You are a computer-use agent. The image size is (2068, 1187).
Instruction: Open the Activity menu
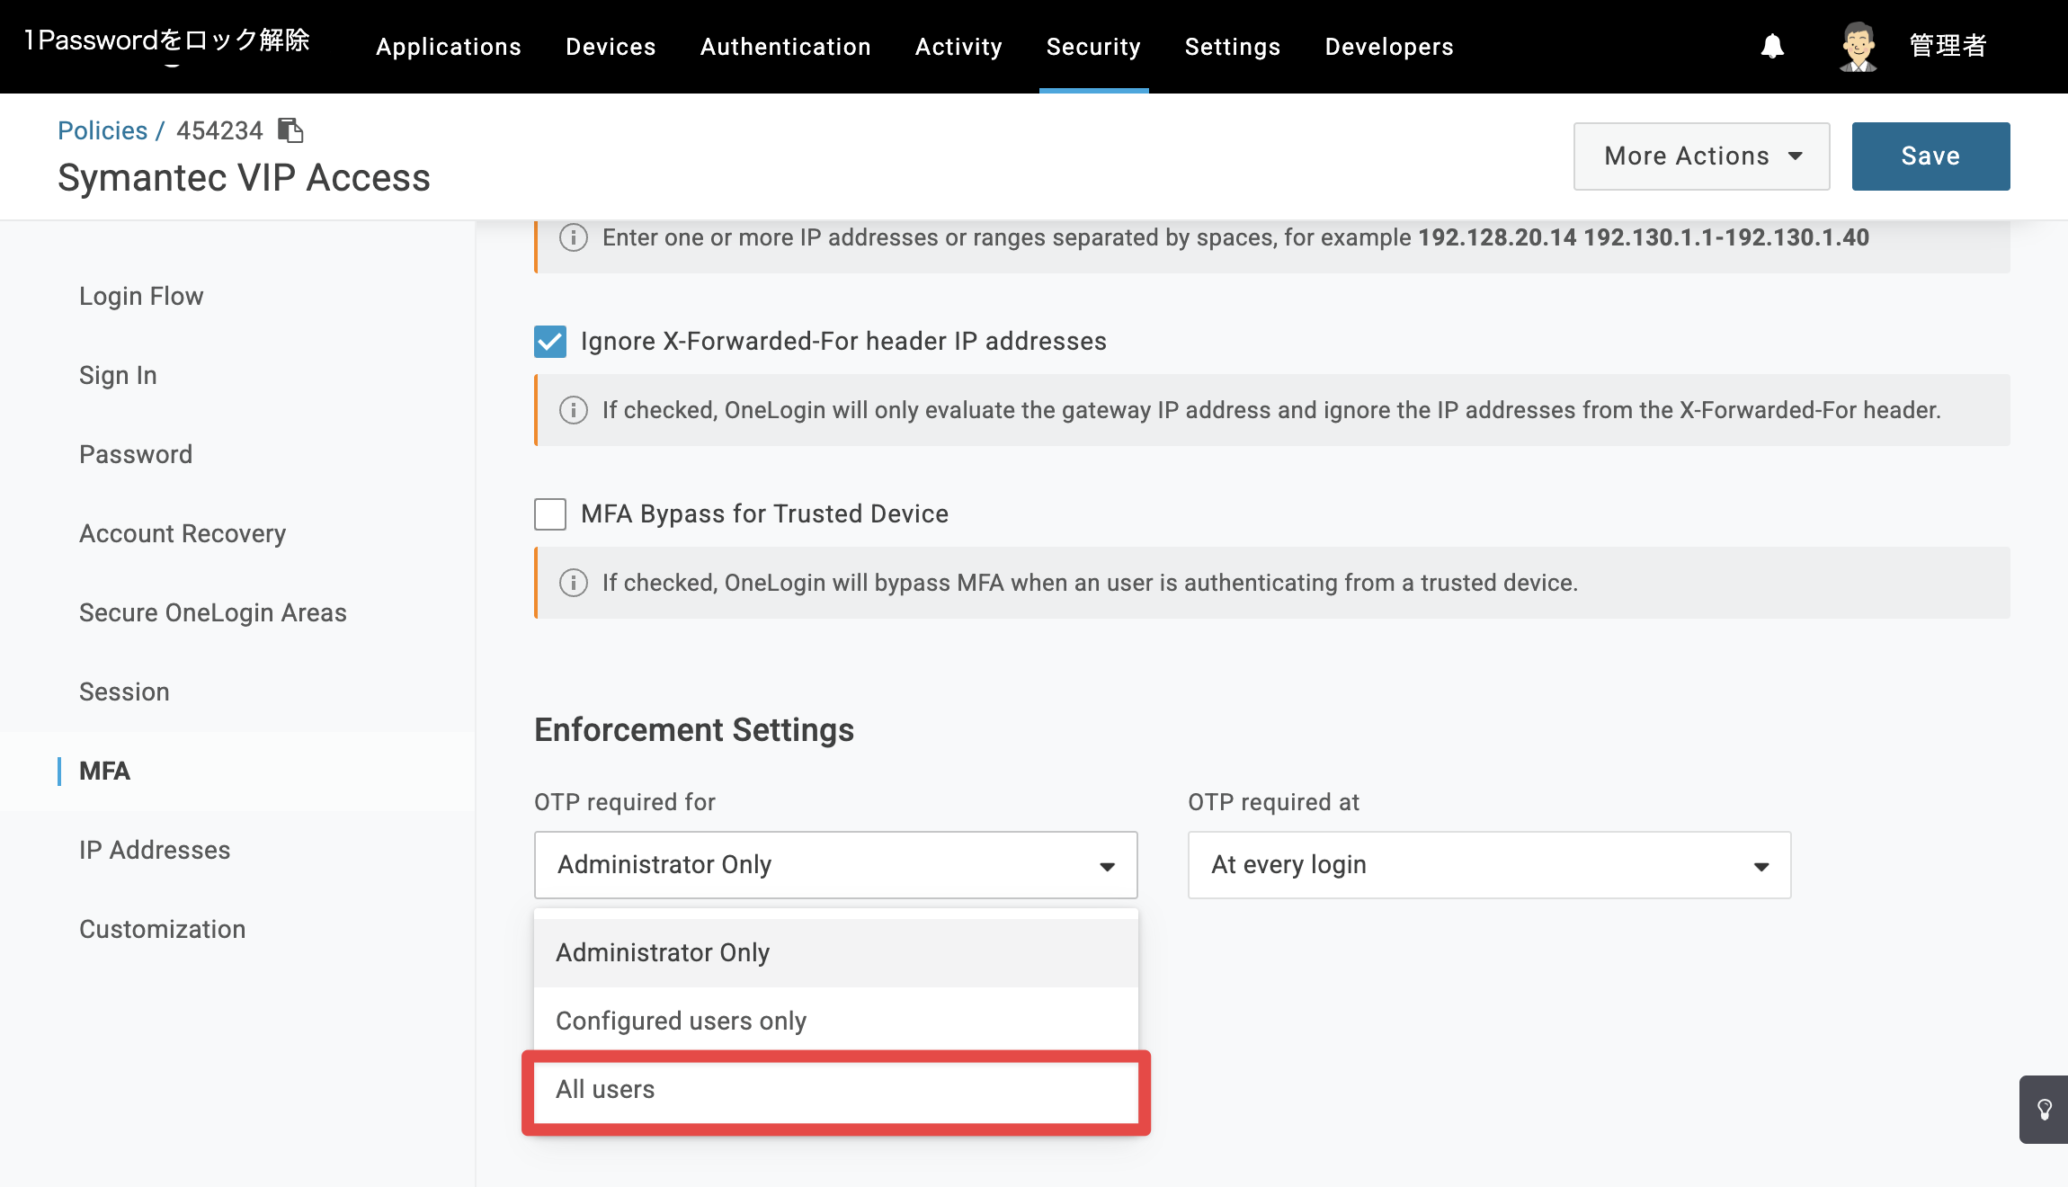pos(958,47)
